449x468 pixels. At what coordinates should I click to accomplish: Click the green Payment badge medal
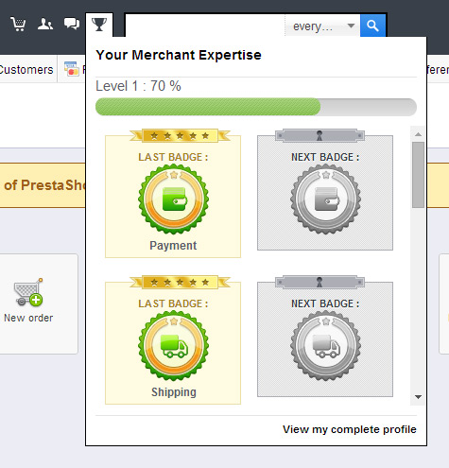(173, 199)
